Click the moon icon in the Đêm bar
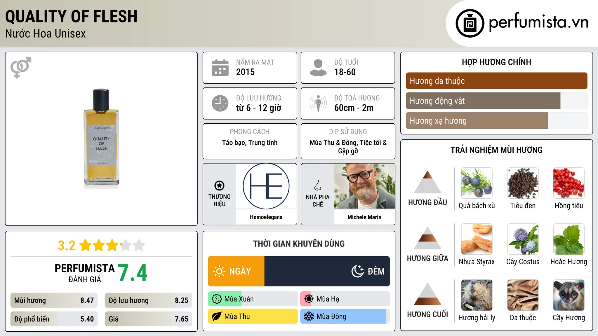Image resolution: width=598 pixels, height=336 pixels. tap(358, 271)
